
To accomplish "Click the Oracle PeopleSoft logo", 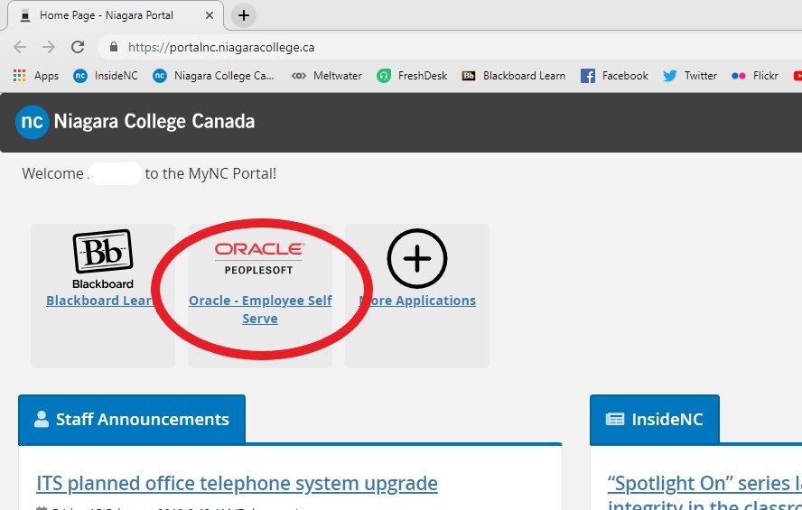I will click(259, 258).
